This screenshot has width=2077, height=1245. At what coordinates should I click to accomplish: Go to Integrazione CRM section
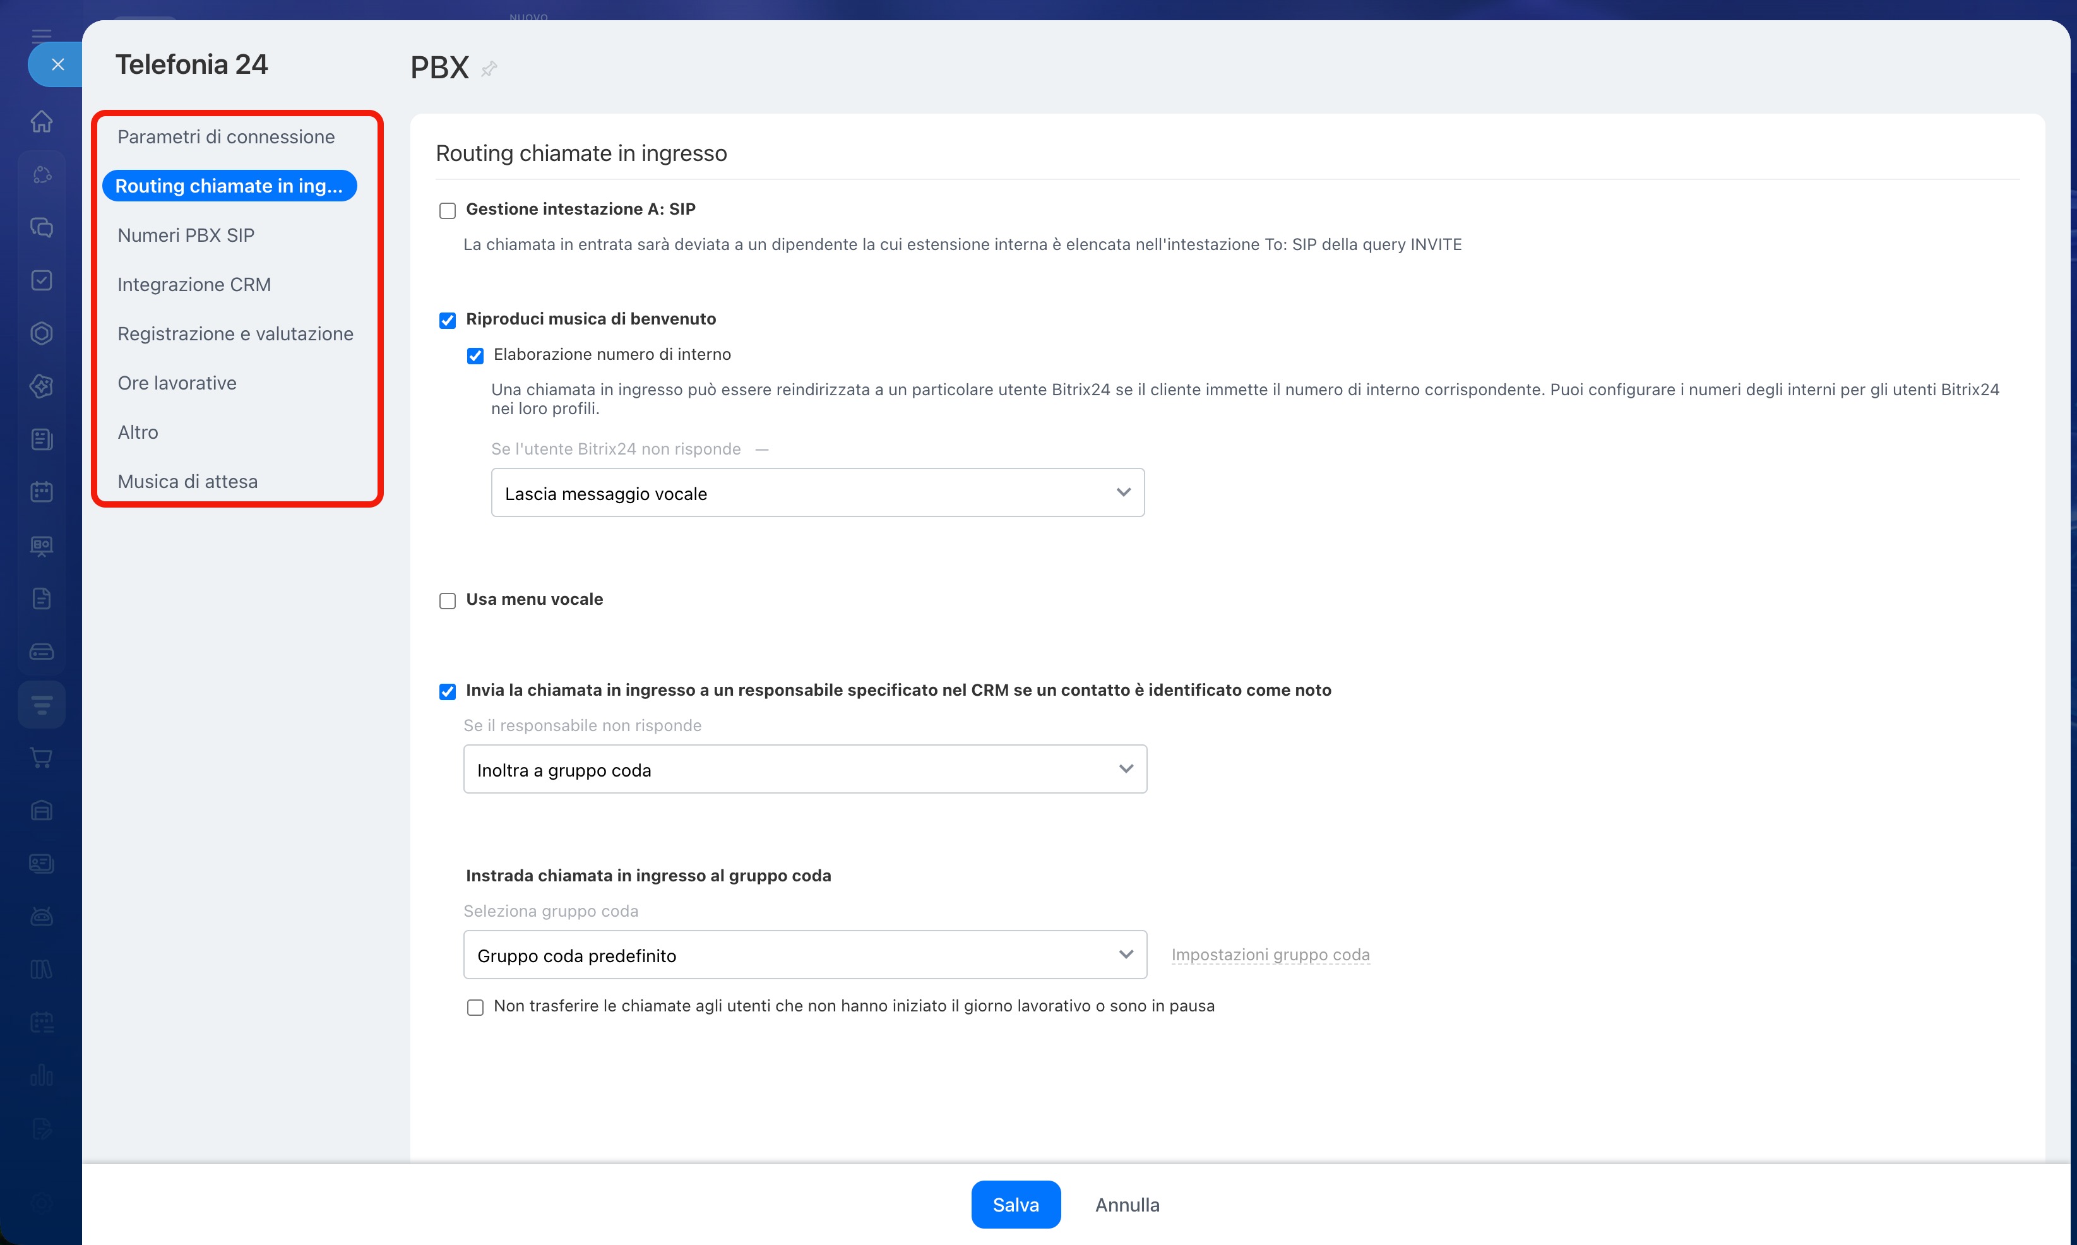[194, 284]
